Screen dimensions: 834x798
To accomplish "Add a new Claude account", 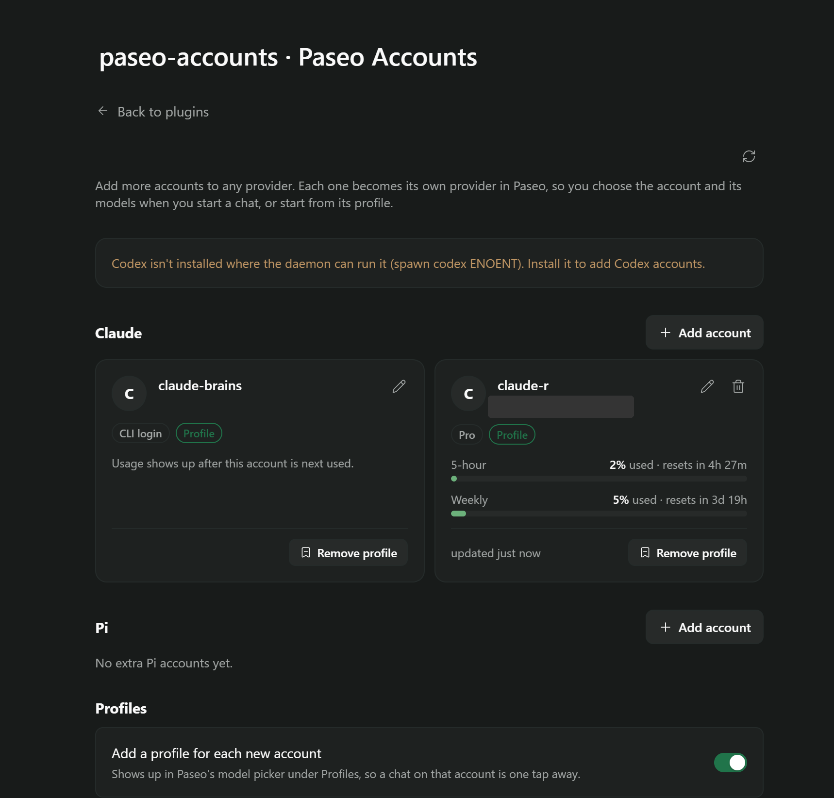I will point(704,332).
